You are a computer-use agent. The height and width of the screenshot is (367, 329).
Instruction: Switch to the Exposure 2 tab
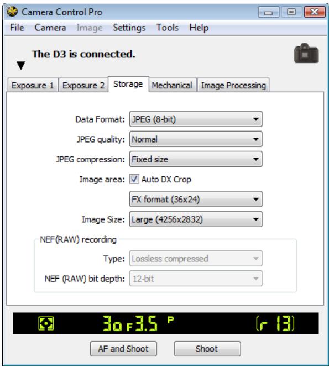pos(83,86)
